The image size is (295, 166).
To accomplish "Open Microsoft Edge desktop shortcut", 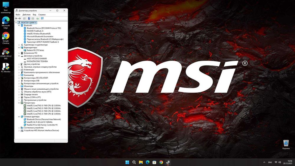I will tap(6, 23).
